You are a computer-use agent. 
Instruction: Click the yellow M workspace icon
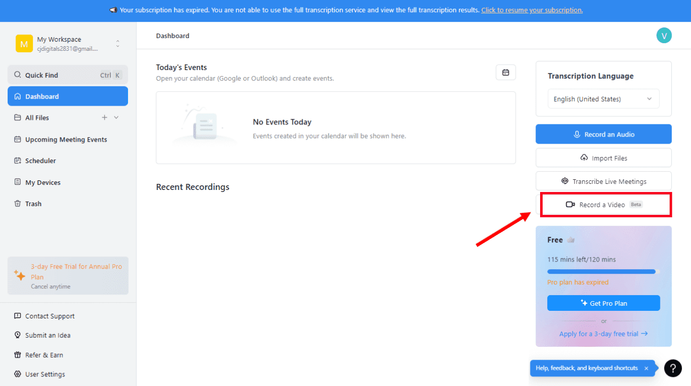(23, 44)
